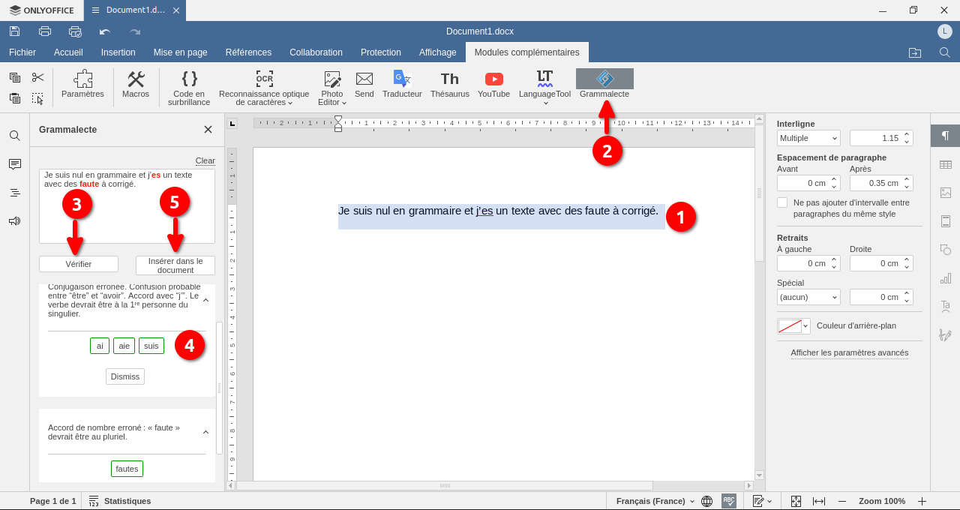Collapse the conjugation error suggestion
The width and height of the screenshot is (960, 510).
(x=205, y=301)
